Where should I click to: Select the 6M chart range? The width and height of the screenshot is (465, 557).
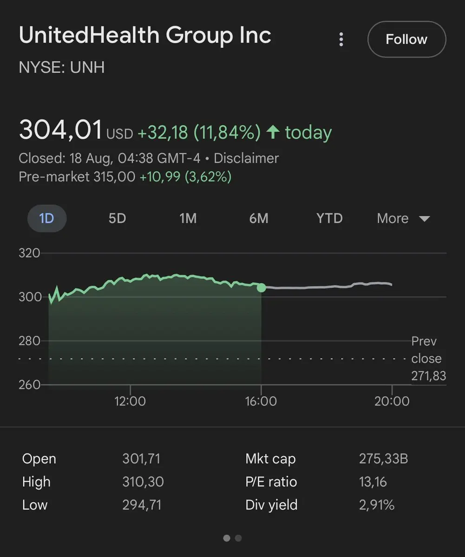(x=259, y=218)
